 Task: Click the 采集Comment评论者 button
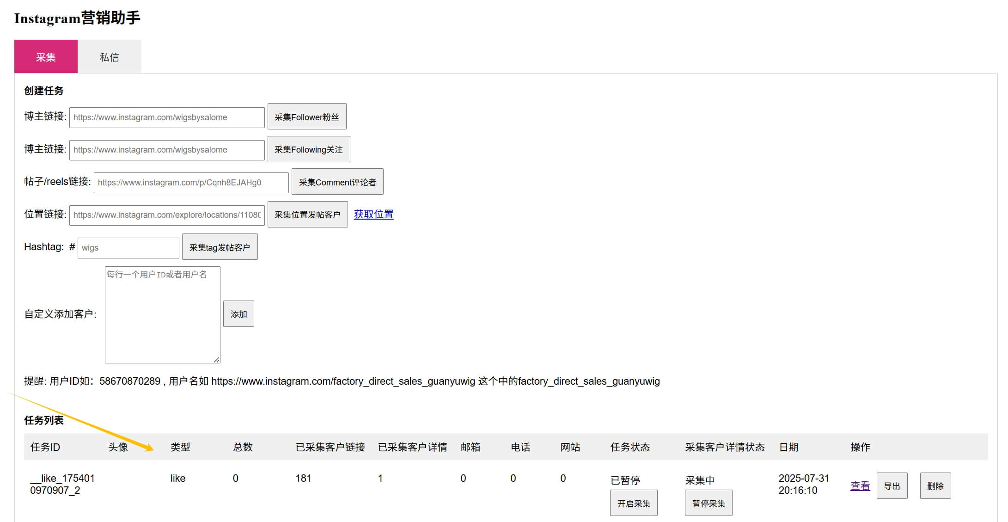point(337,182)
